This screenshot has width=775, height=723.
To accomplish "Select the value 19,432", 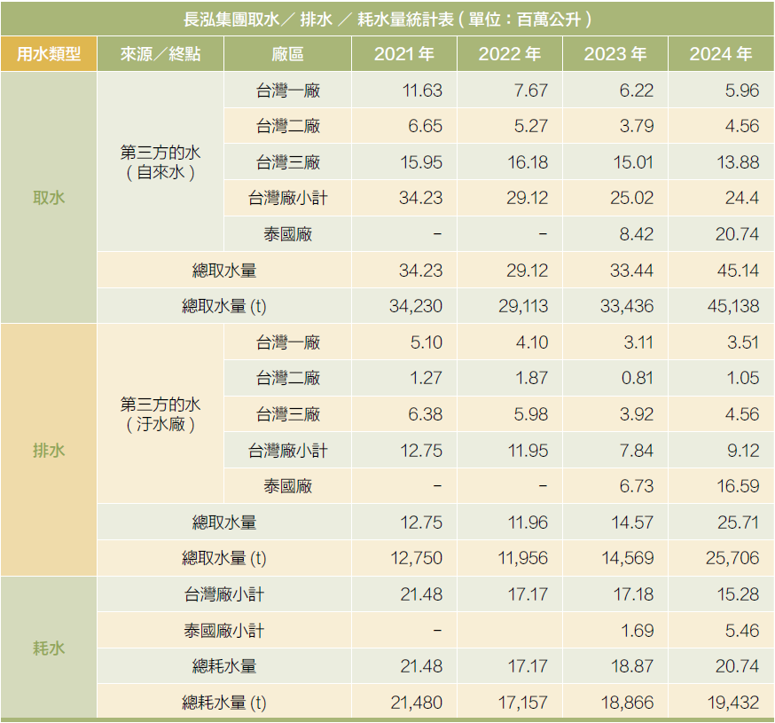I will 733,703.
